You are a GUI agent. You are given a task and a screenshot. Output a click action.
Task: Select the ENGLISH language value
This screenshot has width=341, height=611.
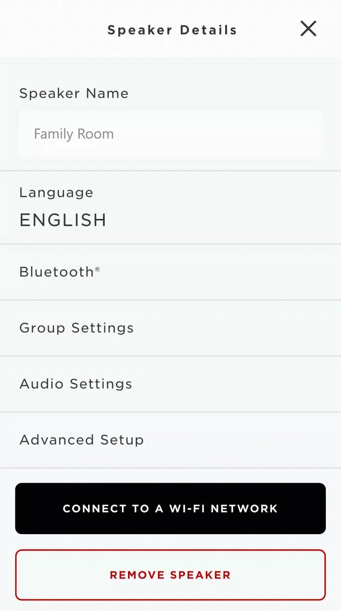tap(63, 220)
